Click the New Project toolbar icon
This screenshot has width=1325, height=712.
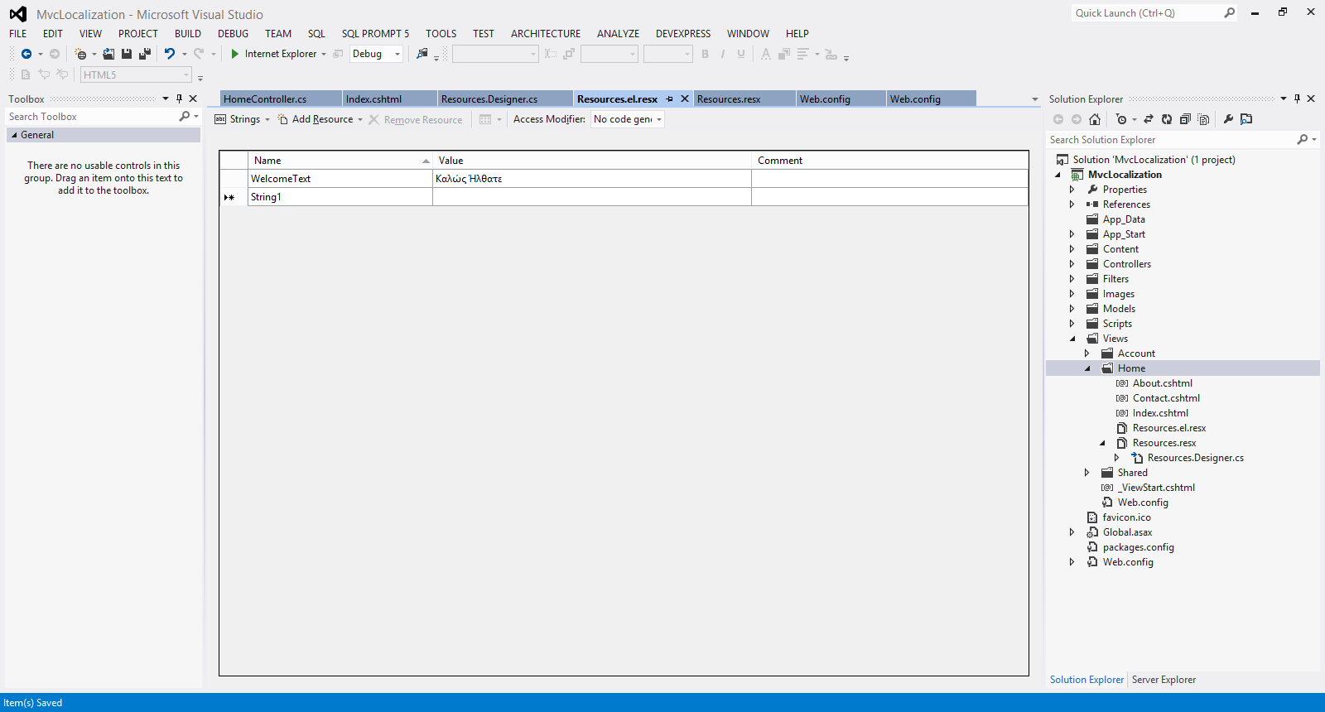(x=80, y=54)
